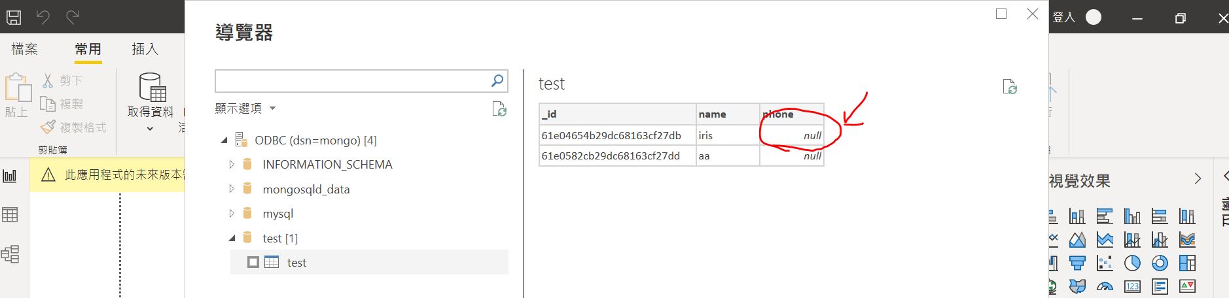Click the iris name cell
Image resolution: width=1229 pixels, height=298 pixels.
728,135
